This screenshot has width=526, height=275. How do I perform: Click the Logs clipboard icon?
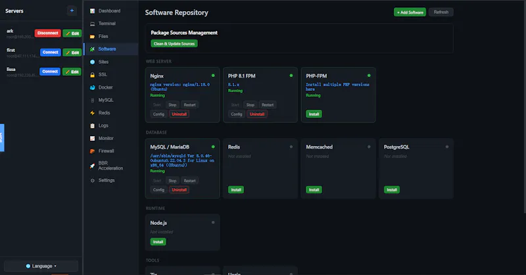[92, 126]
